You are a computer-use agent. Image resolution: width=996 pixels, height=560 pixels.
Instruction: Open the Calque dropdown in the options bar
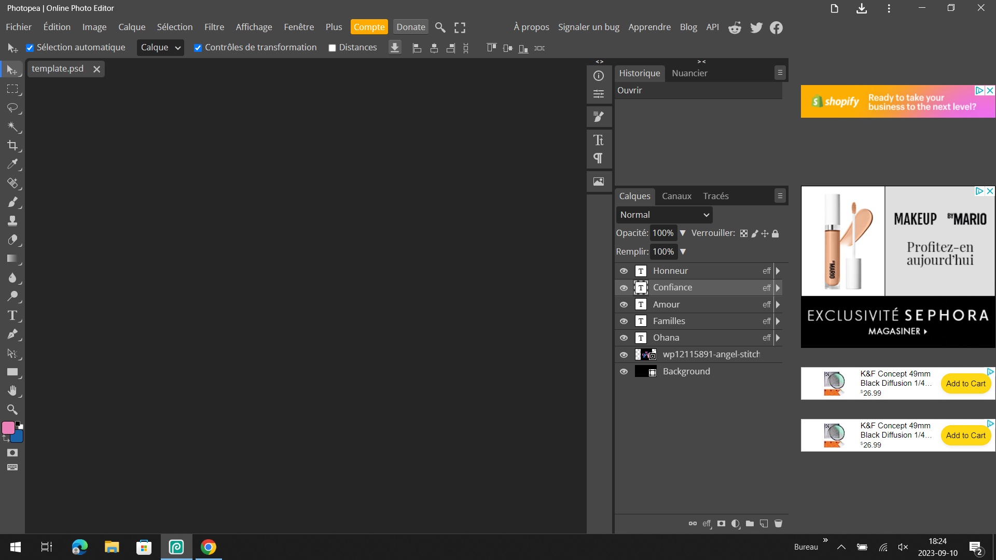(x=160, y=47)
